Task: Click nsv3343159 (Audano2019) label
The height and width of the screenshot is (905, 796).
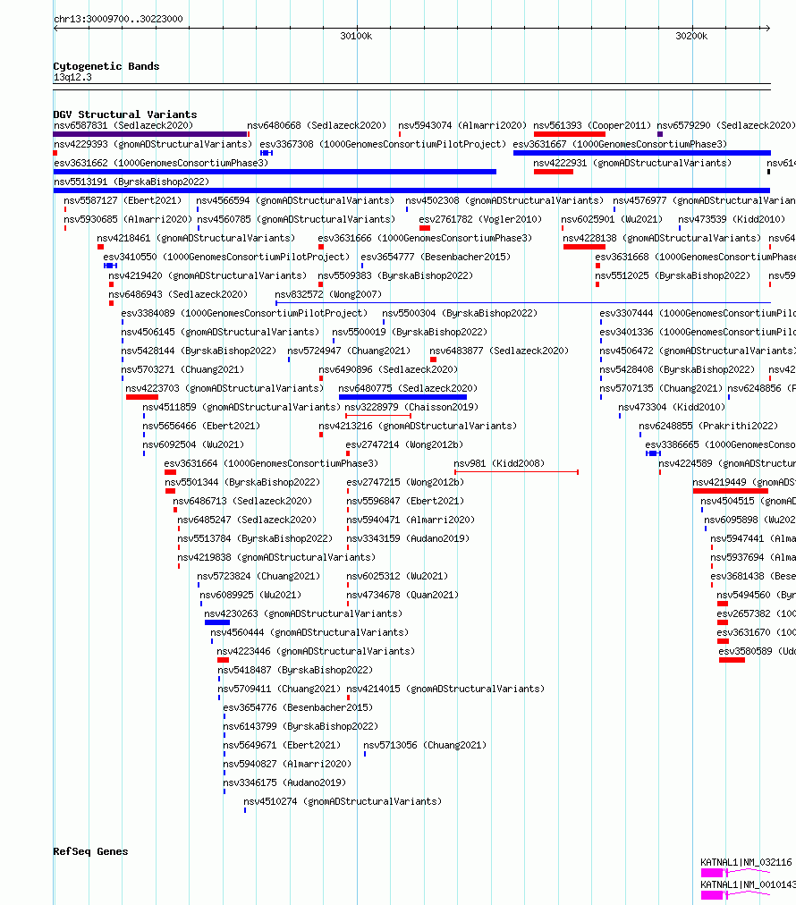Action: (408, 538)
